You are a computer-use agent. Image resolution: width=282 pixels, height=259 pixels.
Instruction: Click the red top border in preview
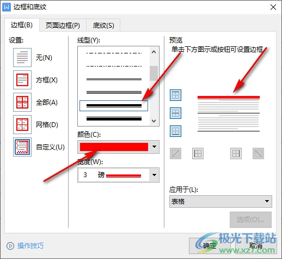coord(229,98)
